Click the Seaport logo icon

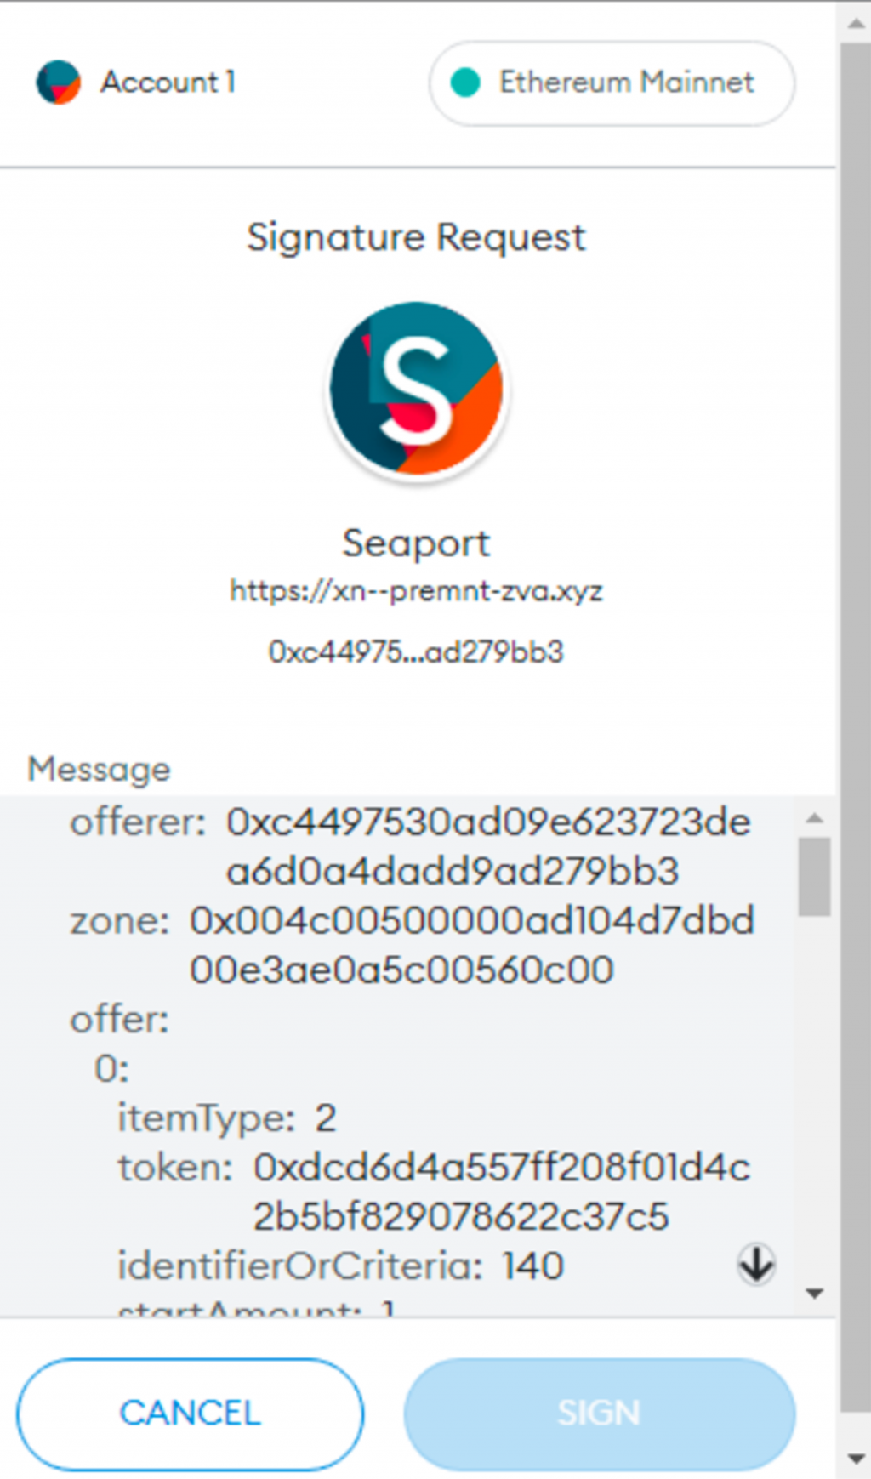417,389
